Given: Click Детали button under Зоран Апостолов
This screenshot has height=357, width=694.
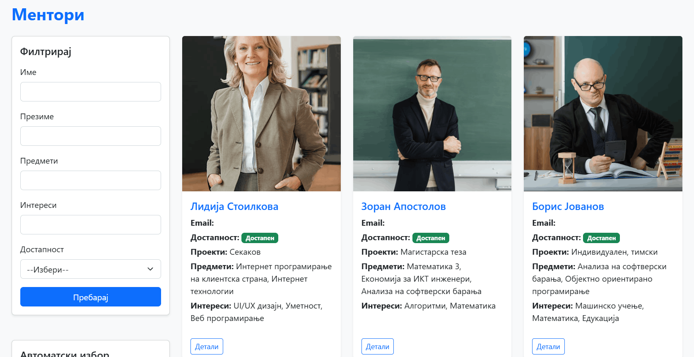Looking at the screenshot, I should point(377,347).
